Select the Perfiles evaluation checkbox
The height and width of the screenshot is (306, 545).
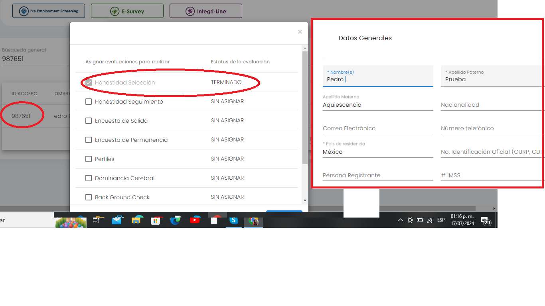click(x=89, y=159)
